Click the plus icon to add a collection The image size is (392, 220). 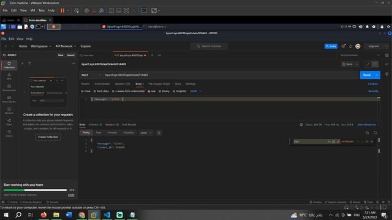[x=22, y=64]
